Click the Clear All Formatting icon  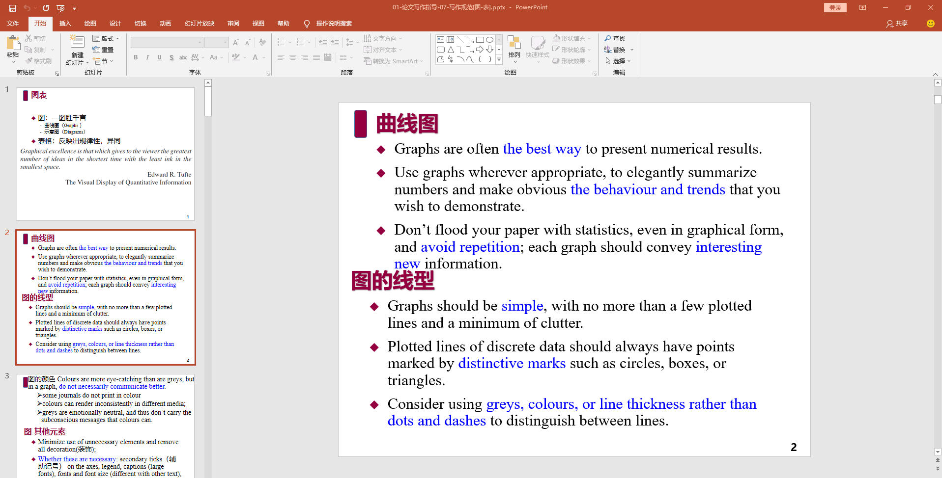point(263,43)
